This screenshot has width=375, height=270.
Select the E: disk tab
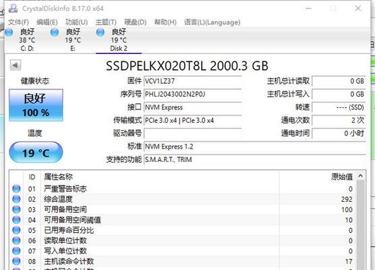pos(73,40)
